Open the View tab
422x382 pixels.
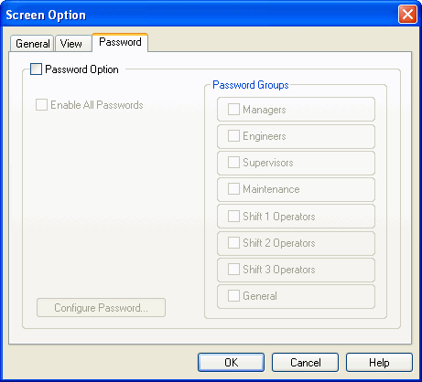click(73, 44)
